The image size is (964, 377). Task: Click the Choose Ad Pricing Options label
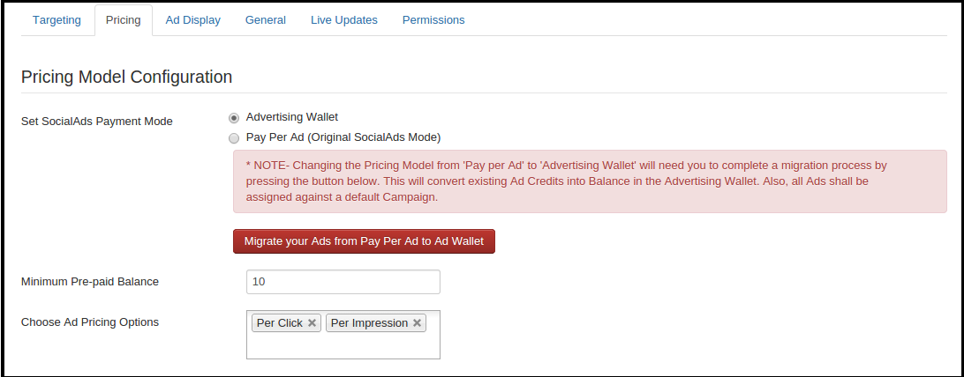(90, 322)
